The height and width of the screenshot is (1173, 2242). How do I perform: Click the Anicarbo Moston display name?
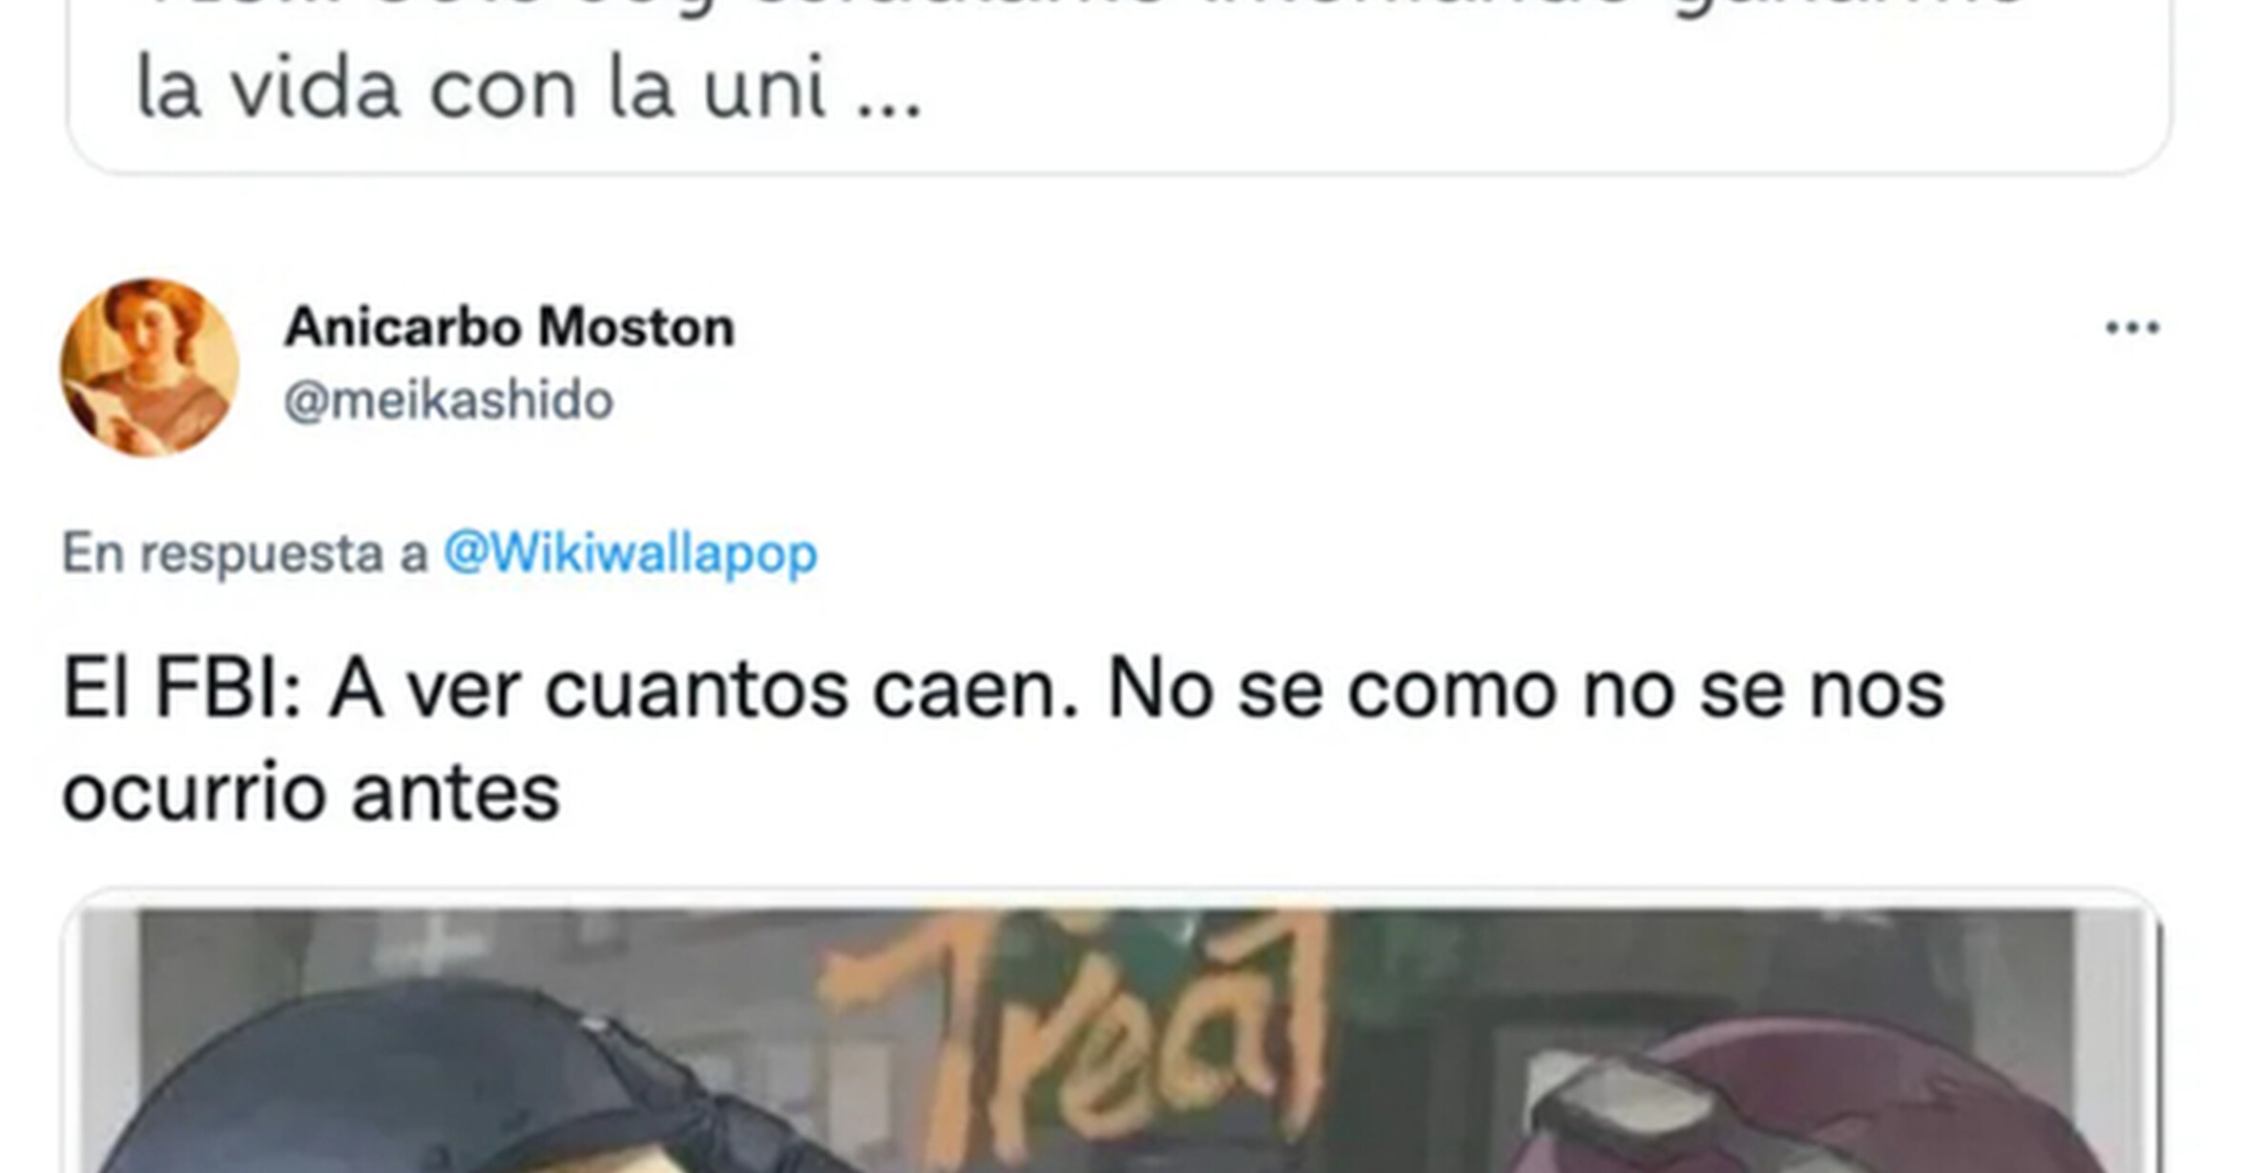[x=509, y=327]
